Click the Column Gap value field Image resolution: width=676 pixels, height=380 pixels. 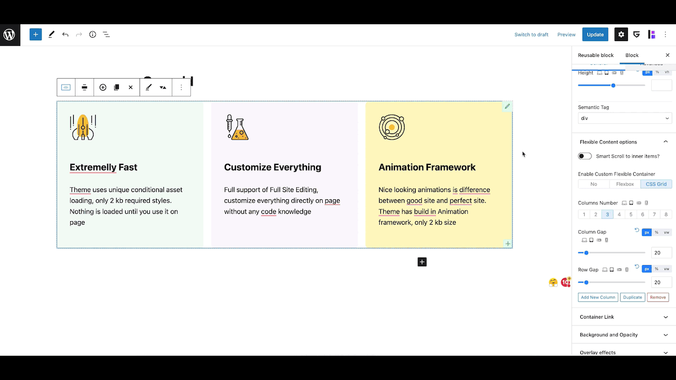pos(660,252)
